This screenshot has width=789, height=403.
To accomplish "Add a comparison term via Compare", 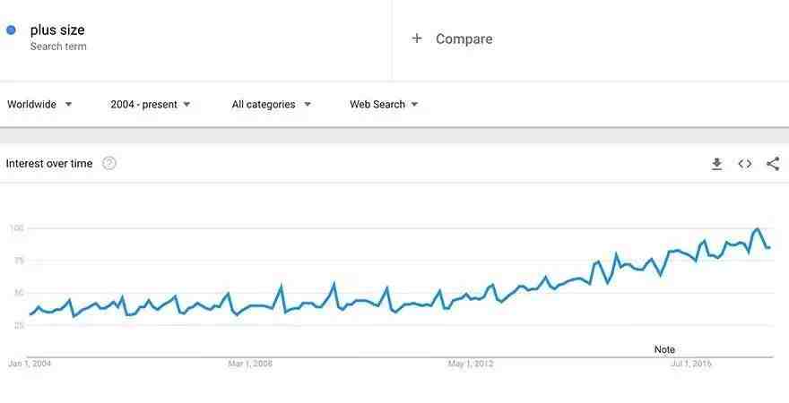I will (464, 39).
